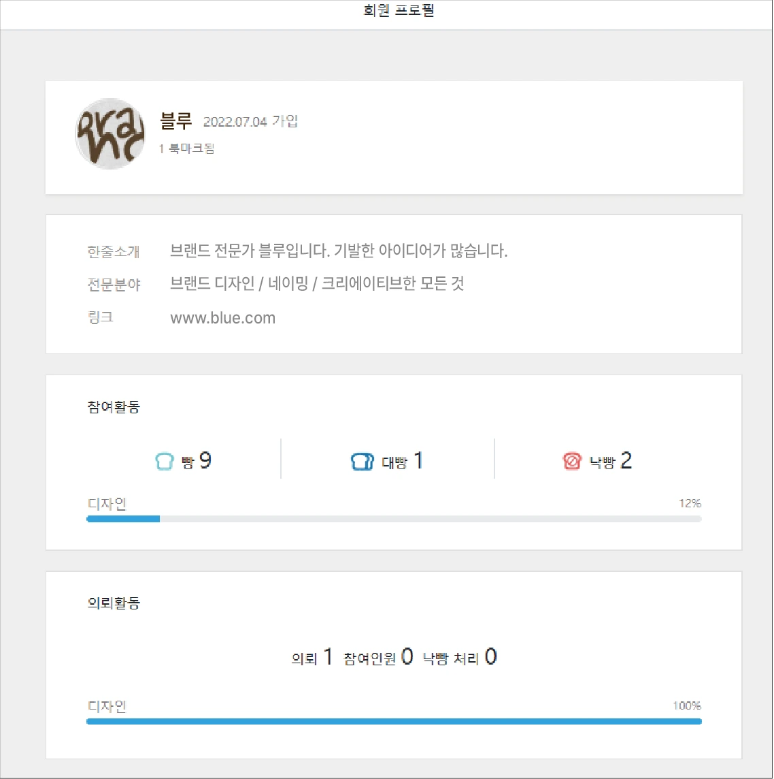Image resolution: width=774 pixels, height=779 pixels.
Task: Click the light blue bread icon
Action: pos(164,461)
